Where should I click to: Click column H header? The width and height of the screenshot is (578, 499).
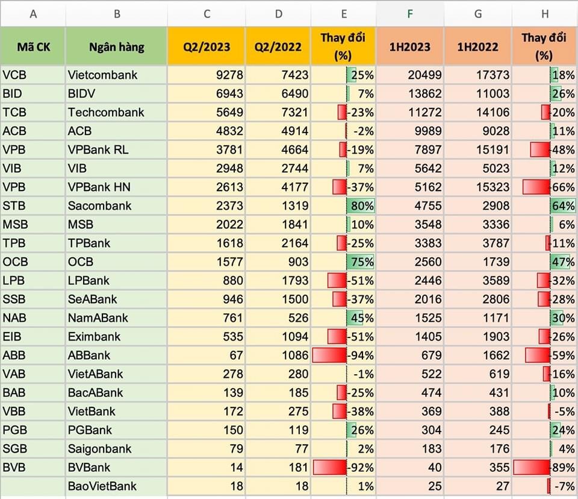(544, 14)
